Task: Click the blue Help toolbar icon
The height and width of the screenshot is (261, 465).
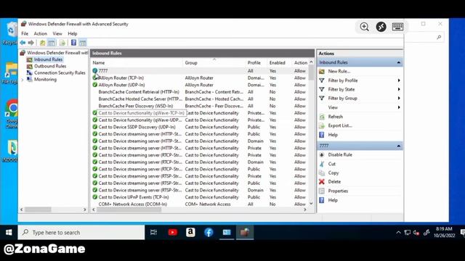Action: tap(73, 43)
